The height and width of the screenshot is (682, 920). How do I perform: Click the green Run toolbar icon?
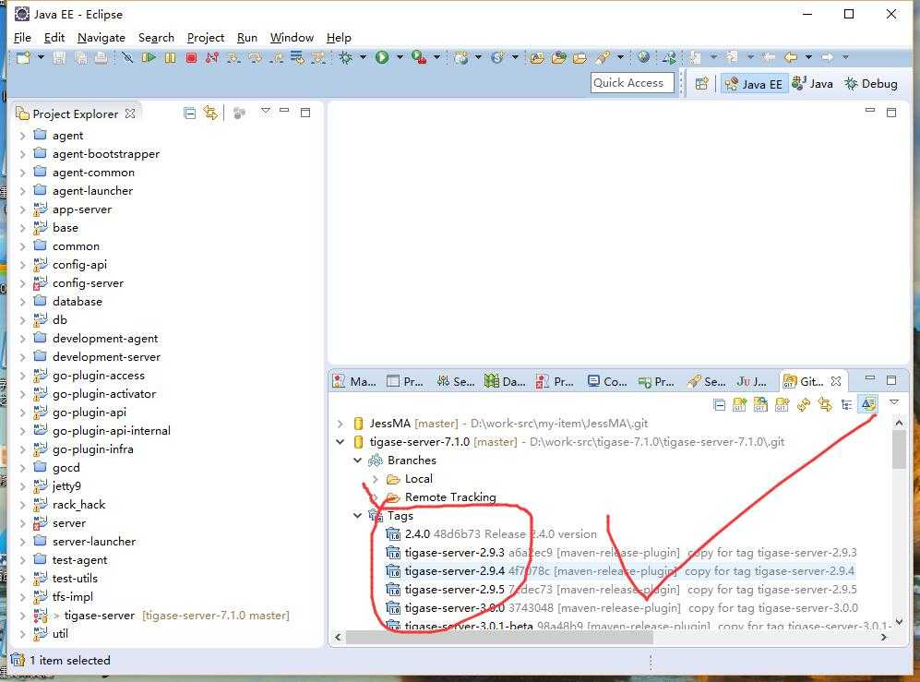382,57
